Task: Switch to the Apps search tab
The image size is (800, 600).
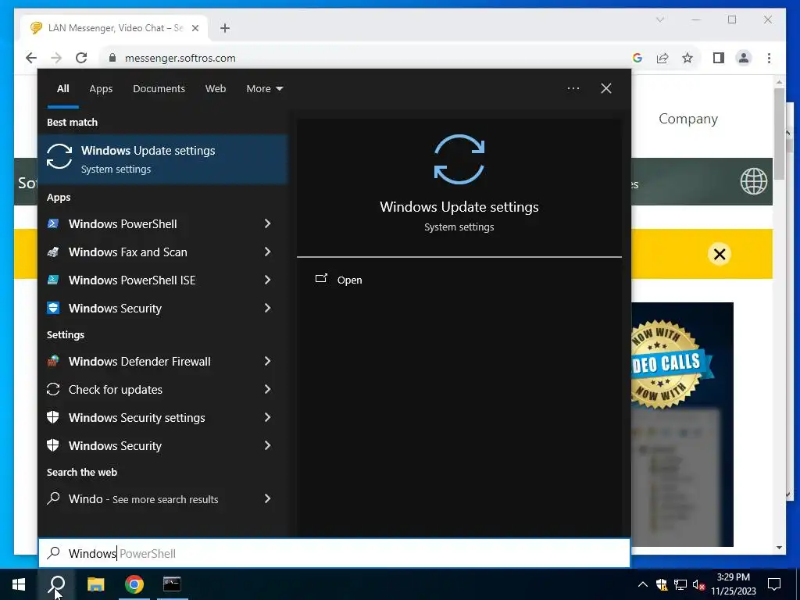Action: [x=101, y=89]
